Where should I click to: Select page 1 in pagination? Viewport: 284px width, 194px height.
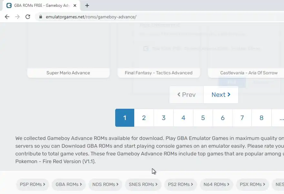[x=125, y=118]
